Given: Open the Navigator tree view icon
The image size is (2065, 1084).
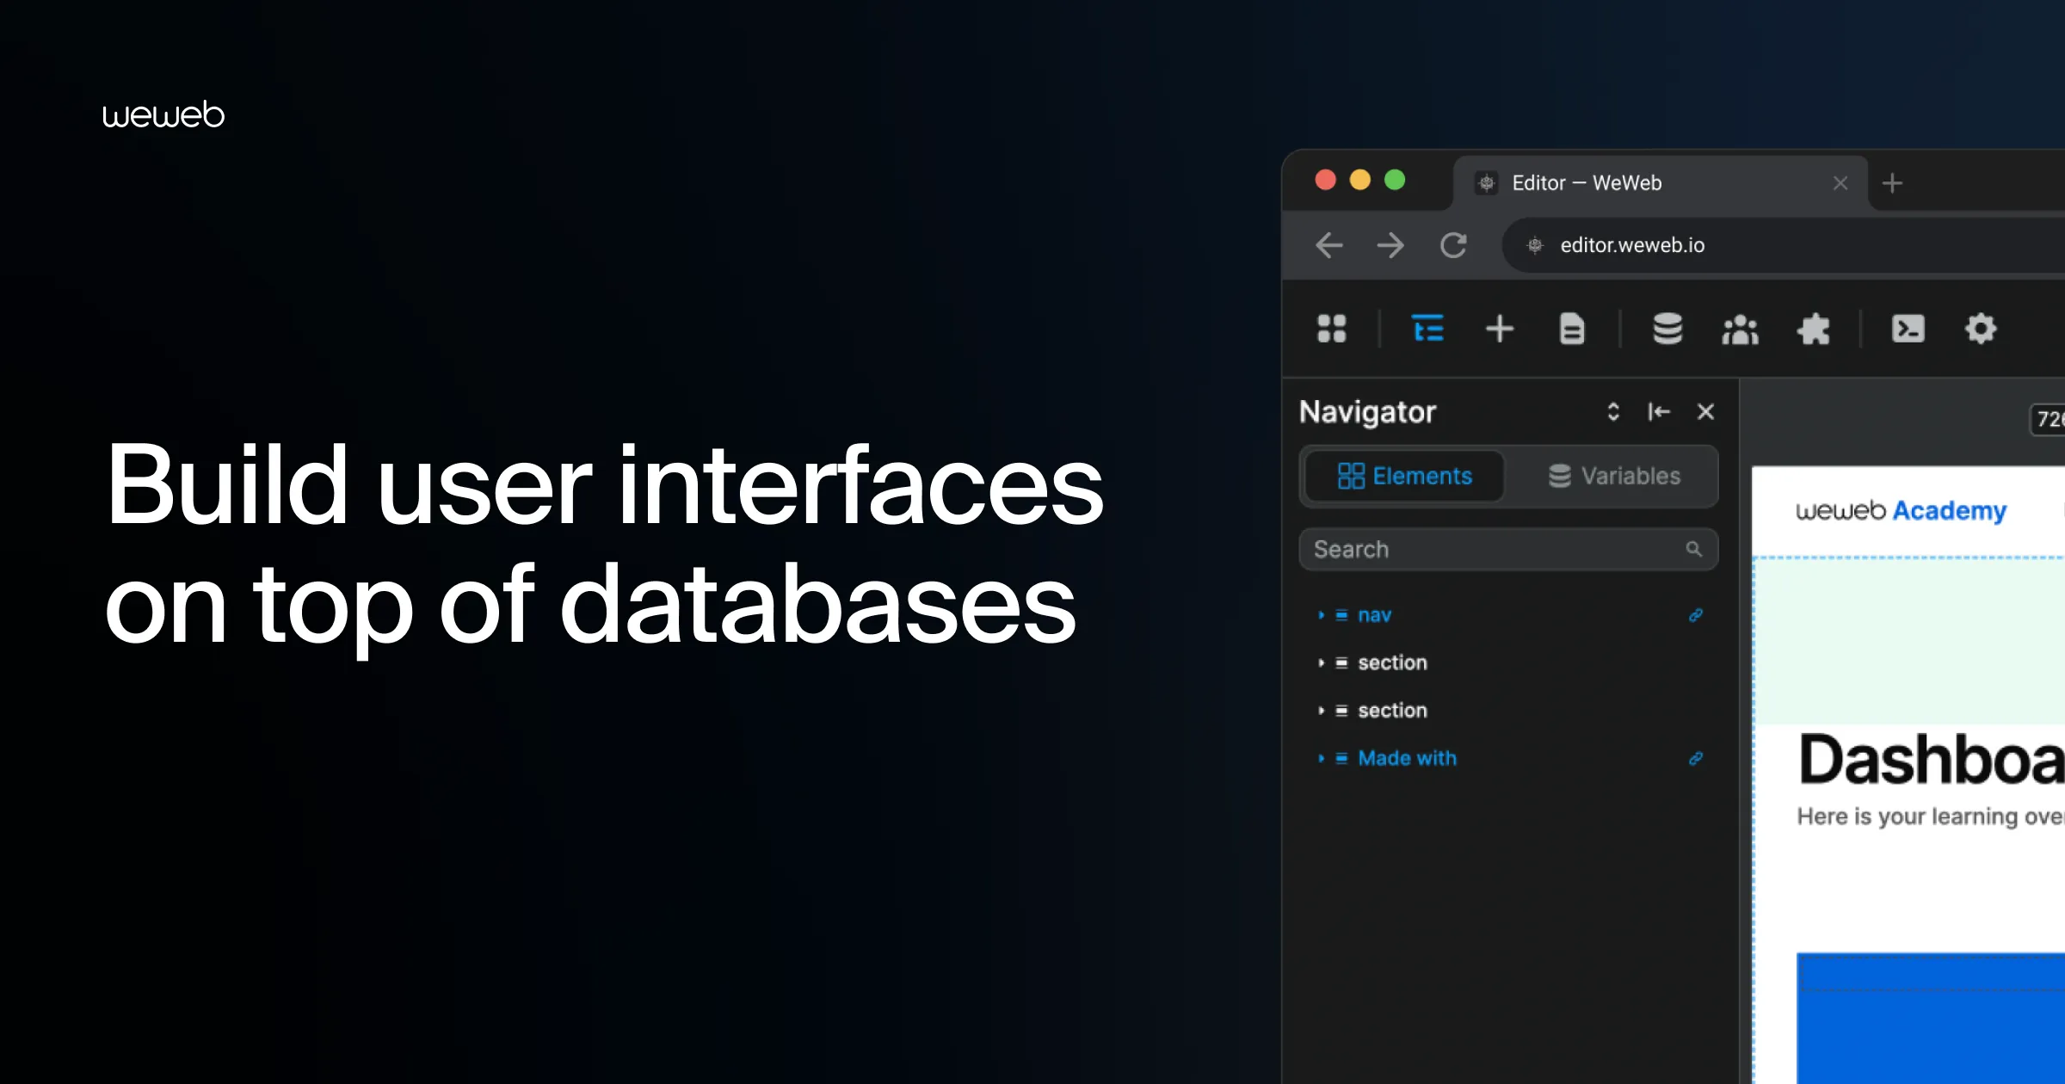Looking at the screenshot, I should [x=1428, y=330].
